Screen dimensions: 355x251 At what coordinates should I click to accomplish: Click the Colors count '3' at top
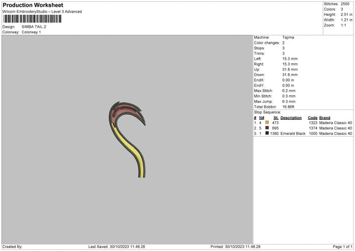pyautogui.click(x=342, y=9)
